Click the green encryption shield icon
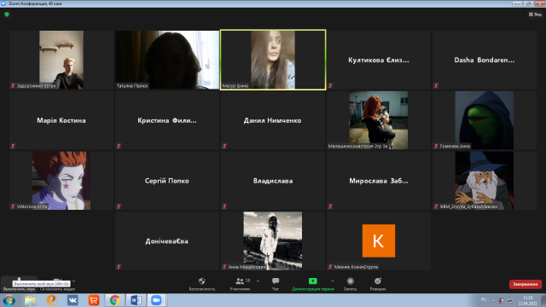 click(7, 14)
